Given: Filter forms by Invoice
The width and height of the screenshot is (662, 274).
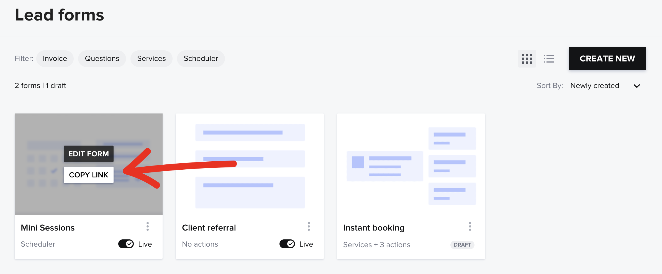Looking at the screenshot, I should 55,58.
